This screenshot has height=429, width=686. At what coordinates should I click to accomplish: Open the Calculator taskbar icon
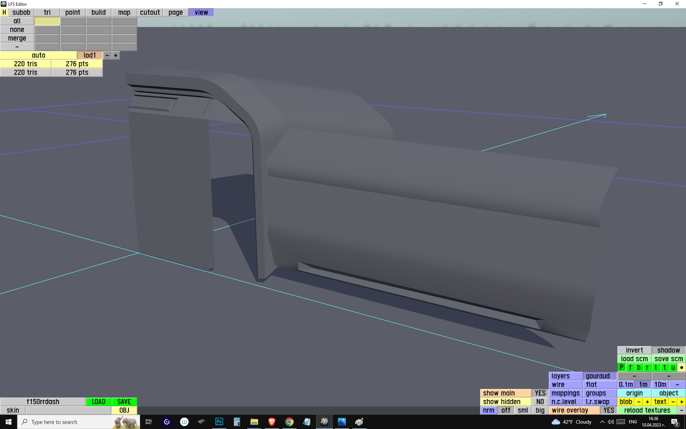[237, 422]
